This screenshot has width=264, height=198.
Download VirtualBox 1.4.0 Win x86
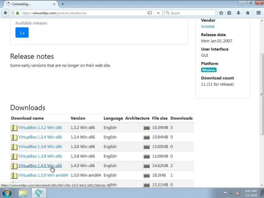click(x=40, y=166)
